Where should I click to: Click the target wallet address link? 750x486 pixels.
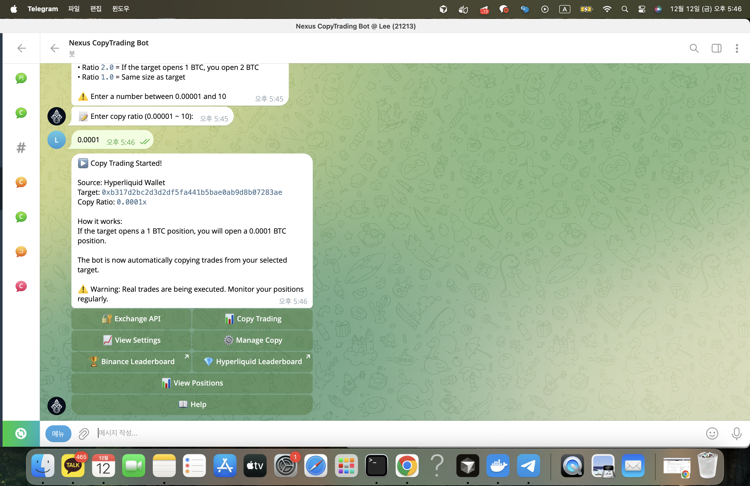point(192,192)
